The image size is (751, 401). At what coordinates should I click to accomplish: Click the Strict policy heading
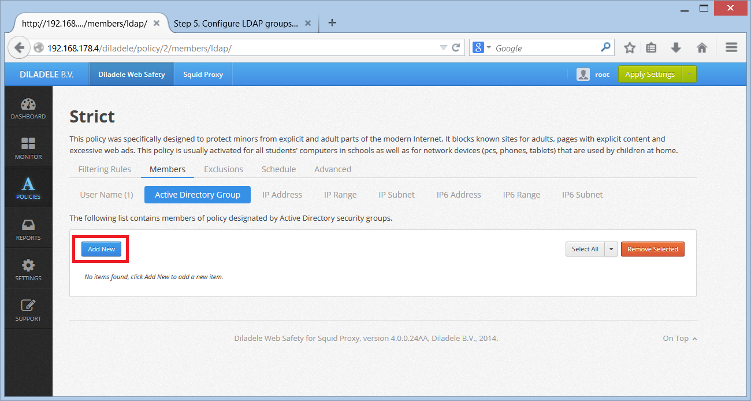[92, 116]
